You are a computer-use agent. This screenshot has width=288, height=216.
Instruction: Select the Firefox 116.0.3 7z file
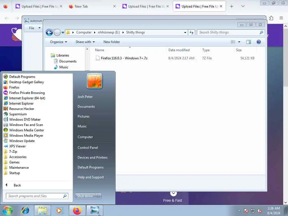pyautogui.click(x=124, y=58)
